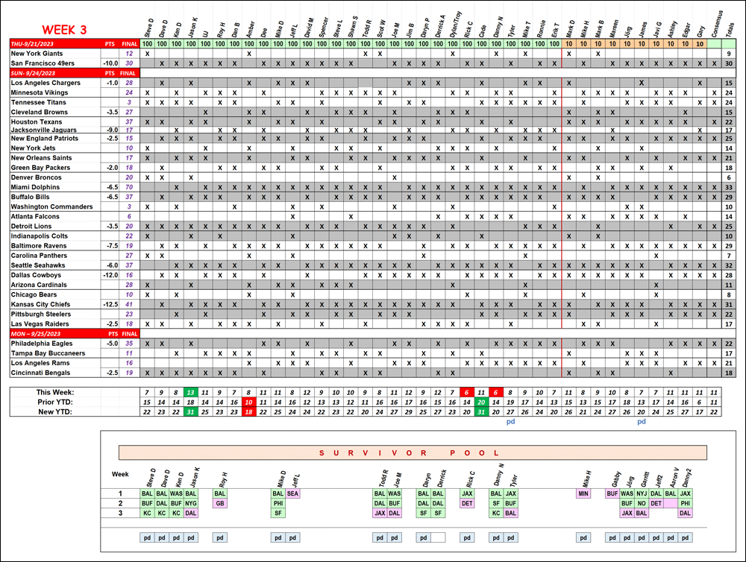Click the Miami Dolphins final score of 70
Screen dimensions: 746x562
point(130,187)
